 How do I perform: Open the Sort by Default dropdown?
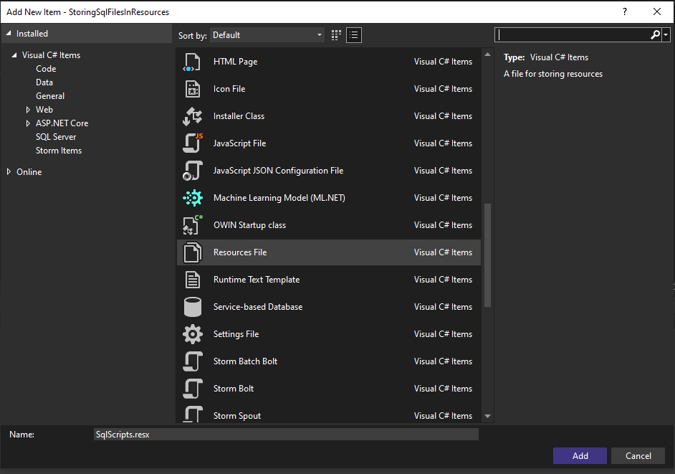click(x=267, y=35)
